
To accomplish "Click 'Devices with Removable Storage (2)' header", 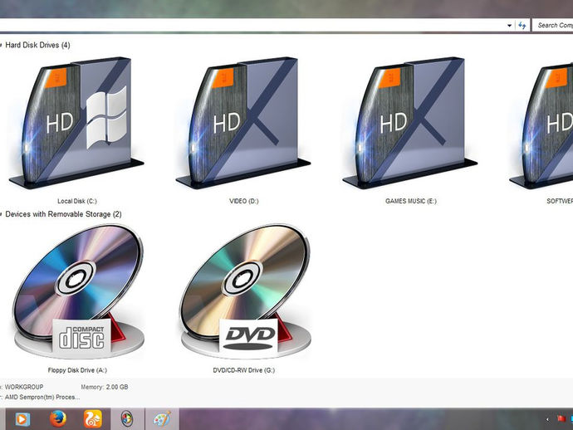I will click(x=63, y=214).
